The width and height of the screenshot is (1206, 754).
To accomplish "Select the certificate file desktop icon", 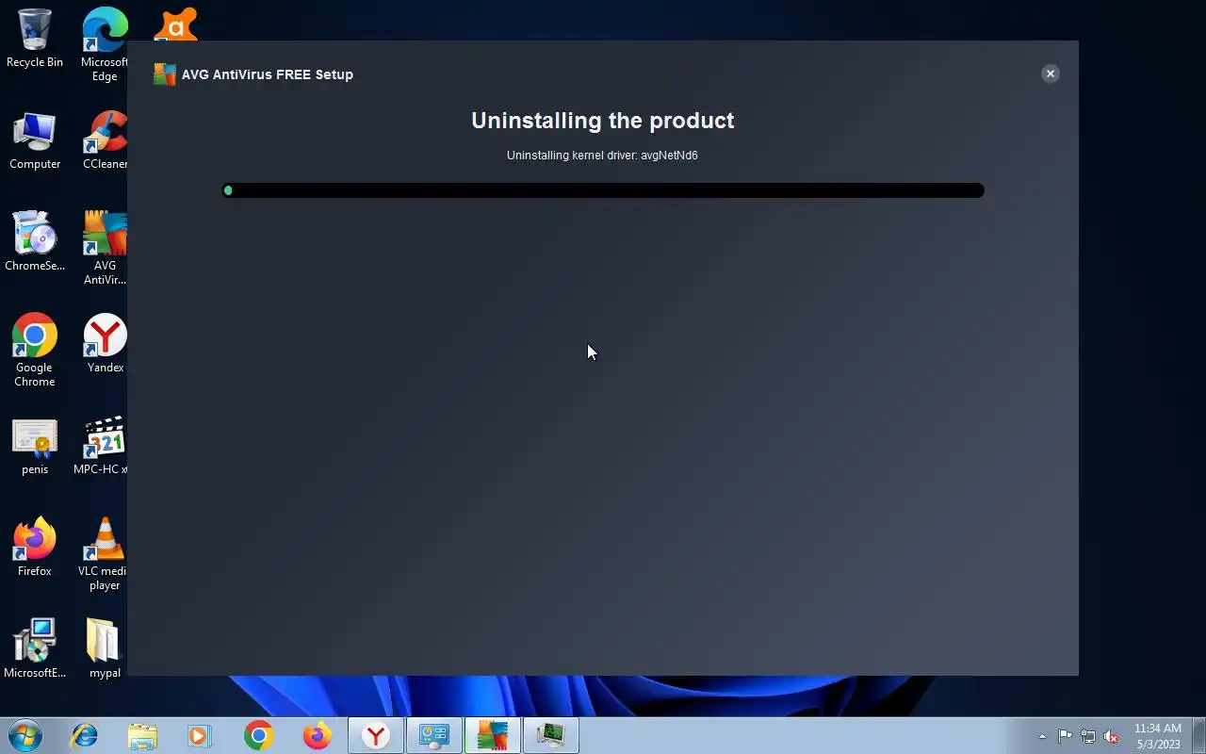I will click(x=35, y=447).
